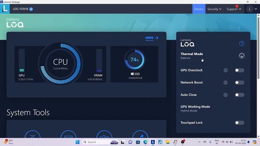Click the SSD 74% usage ring

(134, 60)
